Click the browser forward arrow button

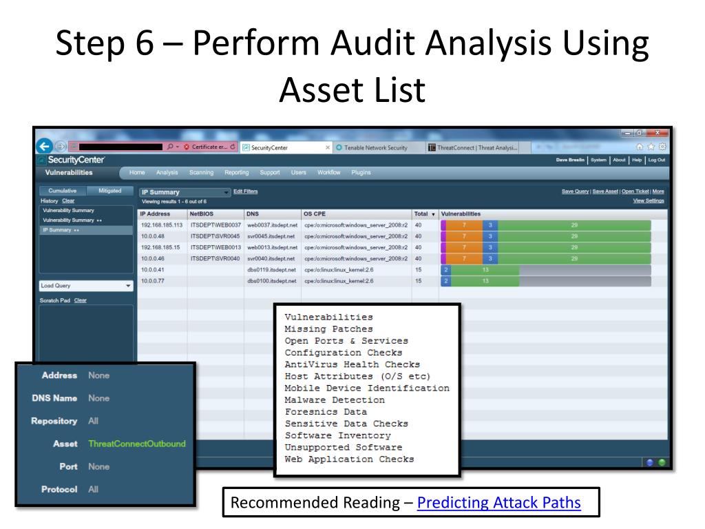tap(61, 147)
